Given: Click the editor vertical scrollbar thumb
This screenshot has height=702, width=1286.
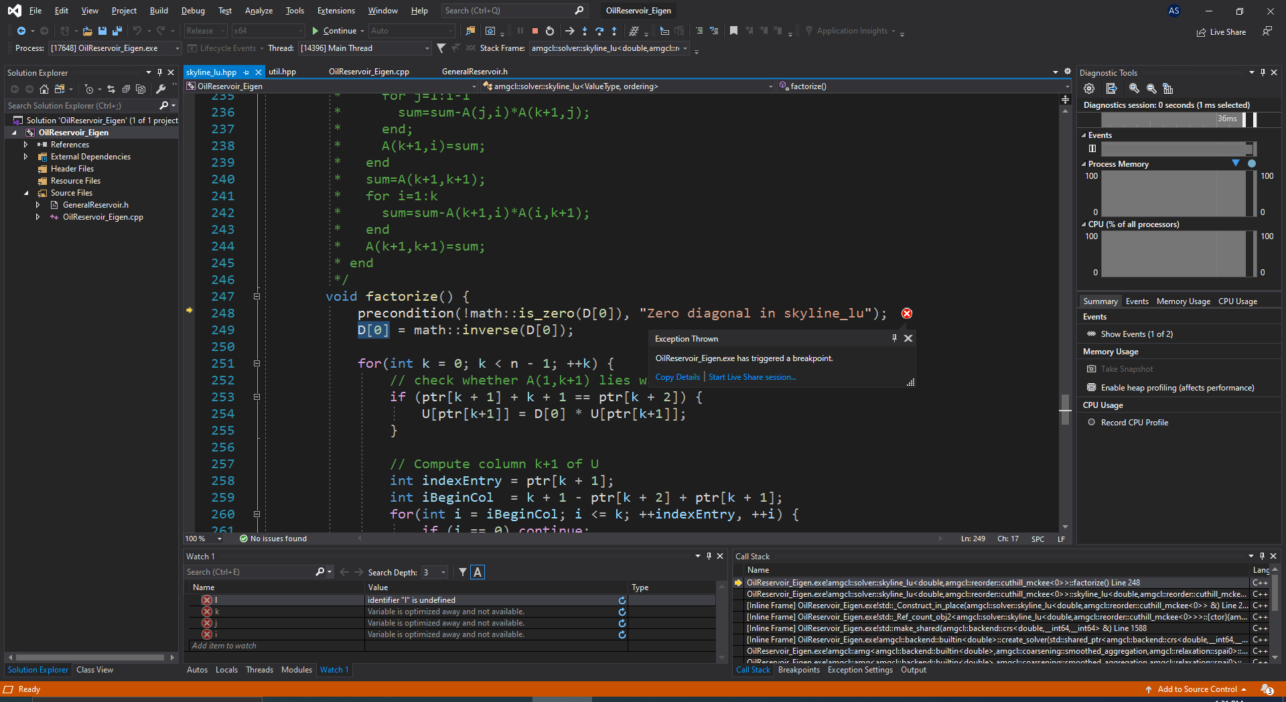Looking at the screenshot, I should 1066,408.
